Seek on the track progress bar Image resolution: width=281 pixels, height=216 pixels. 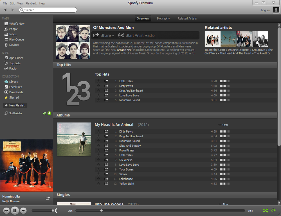[160, 211]
